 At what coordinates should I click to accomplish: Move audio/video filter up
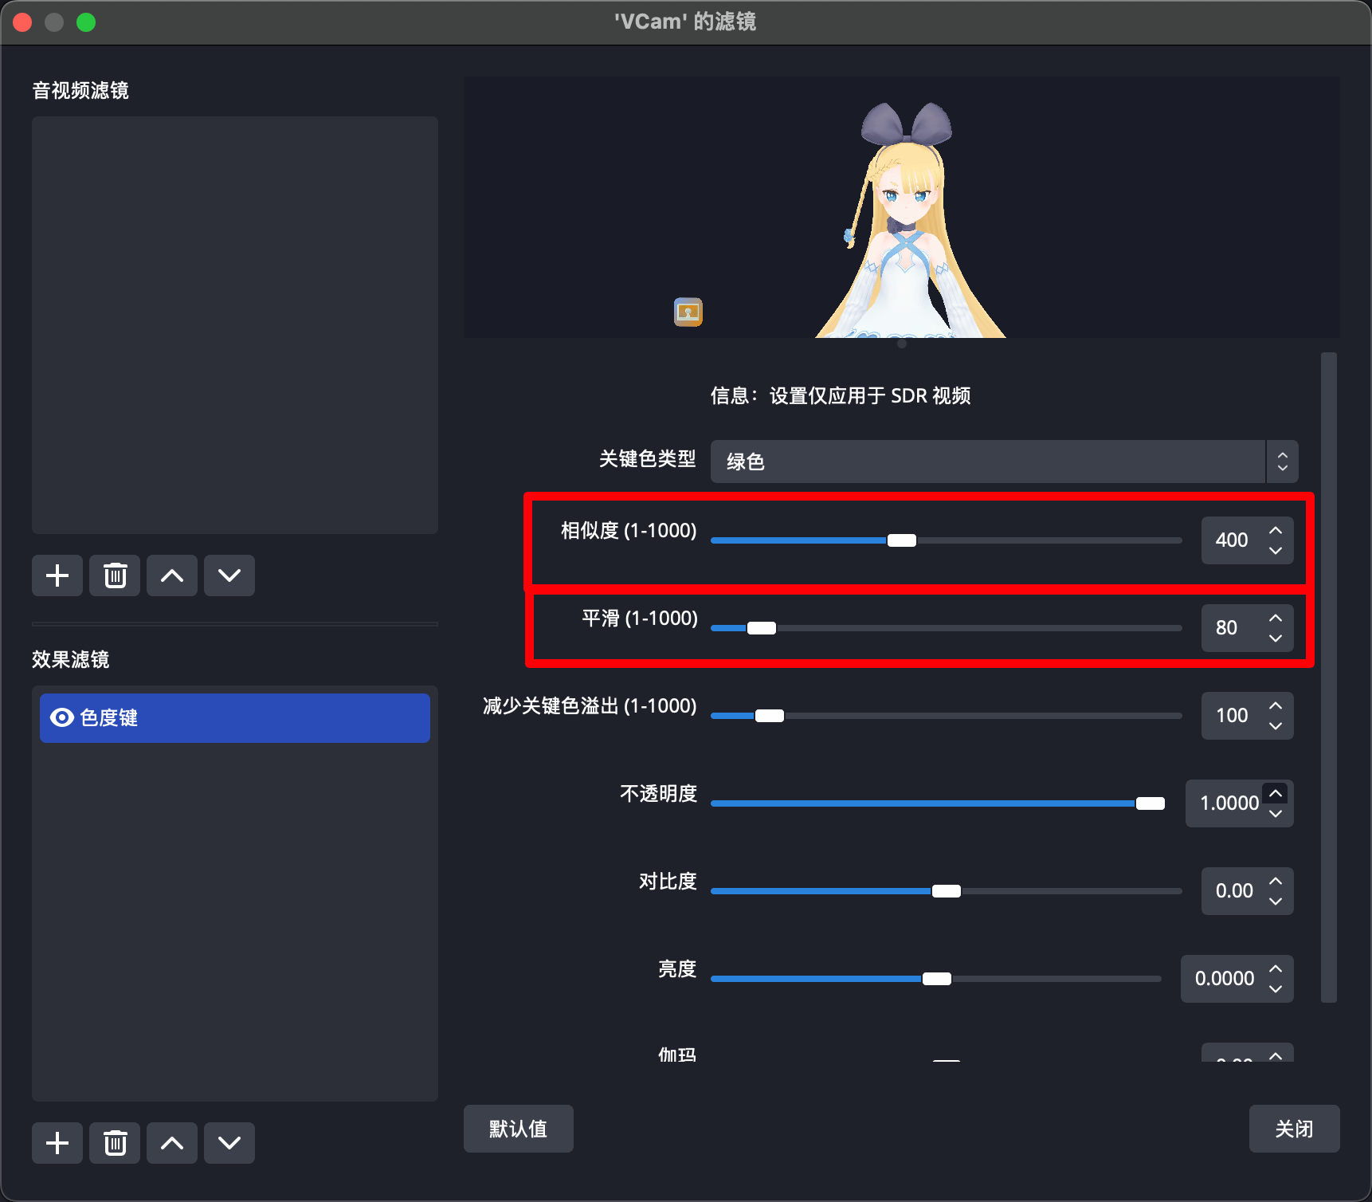[x=172, y=575]
